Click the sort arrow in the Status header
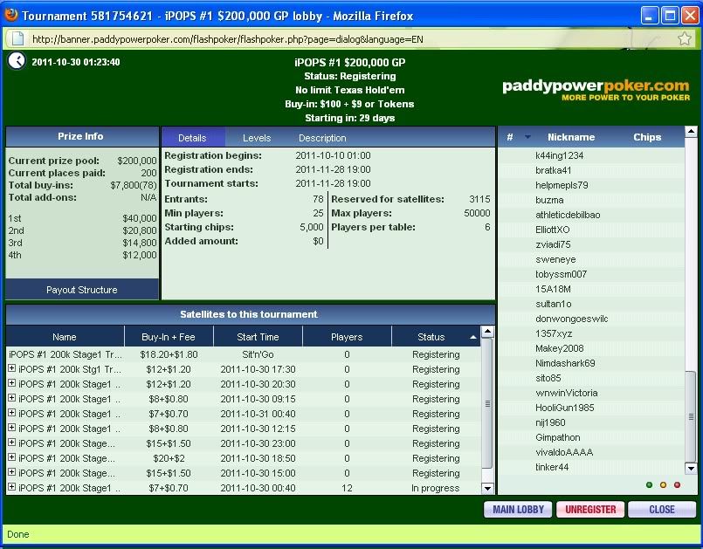Image resolution: width=703 pixels, height=549 pixels. [x=473, y=337]
